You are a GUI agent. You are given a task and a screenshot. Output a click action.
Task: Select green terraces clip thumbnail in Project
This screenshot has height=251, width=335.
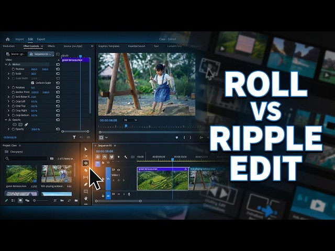pos(21,174)
